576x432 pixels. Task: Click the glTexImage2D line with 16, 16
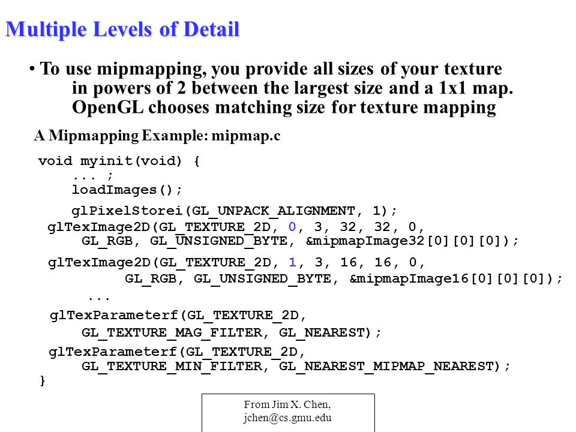pyautogui.click(x=236, y=263)
